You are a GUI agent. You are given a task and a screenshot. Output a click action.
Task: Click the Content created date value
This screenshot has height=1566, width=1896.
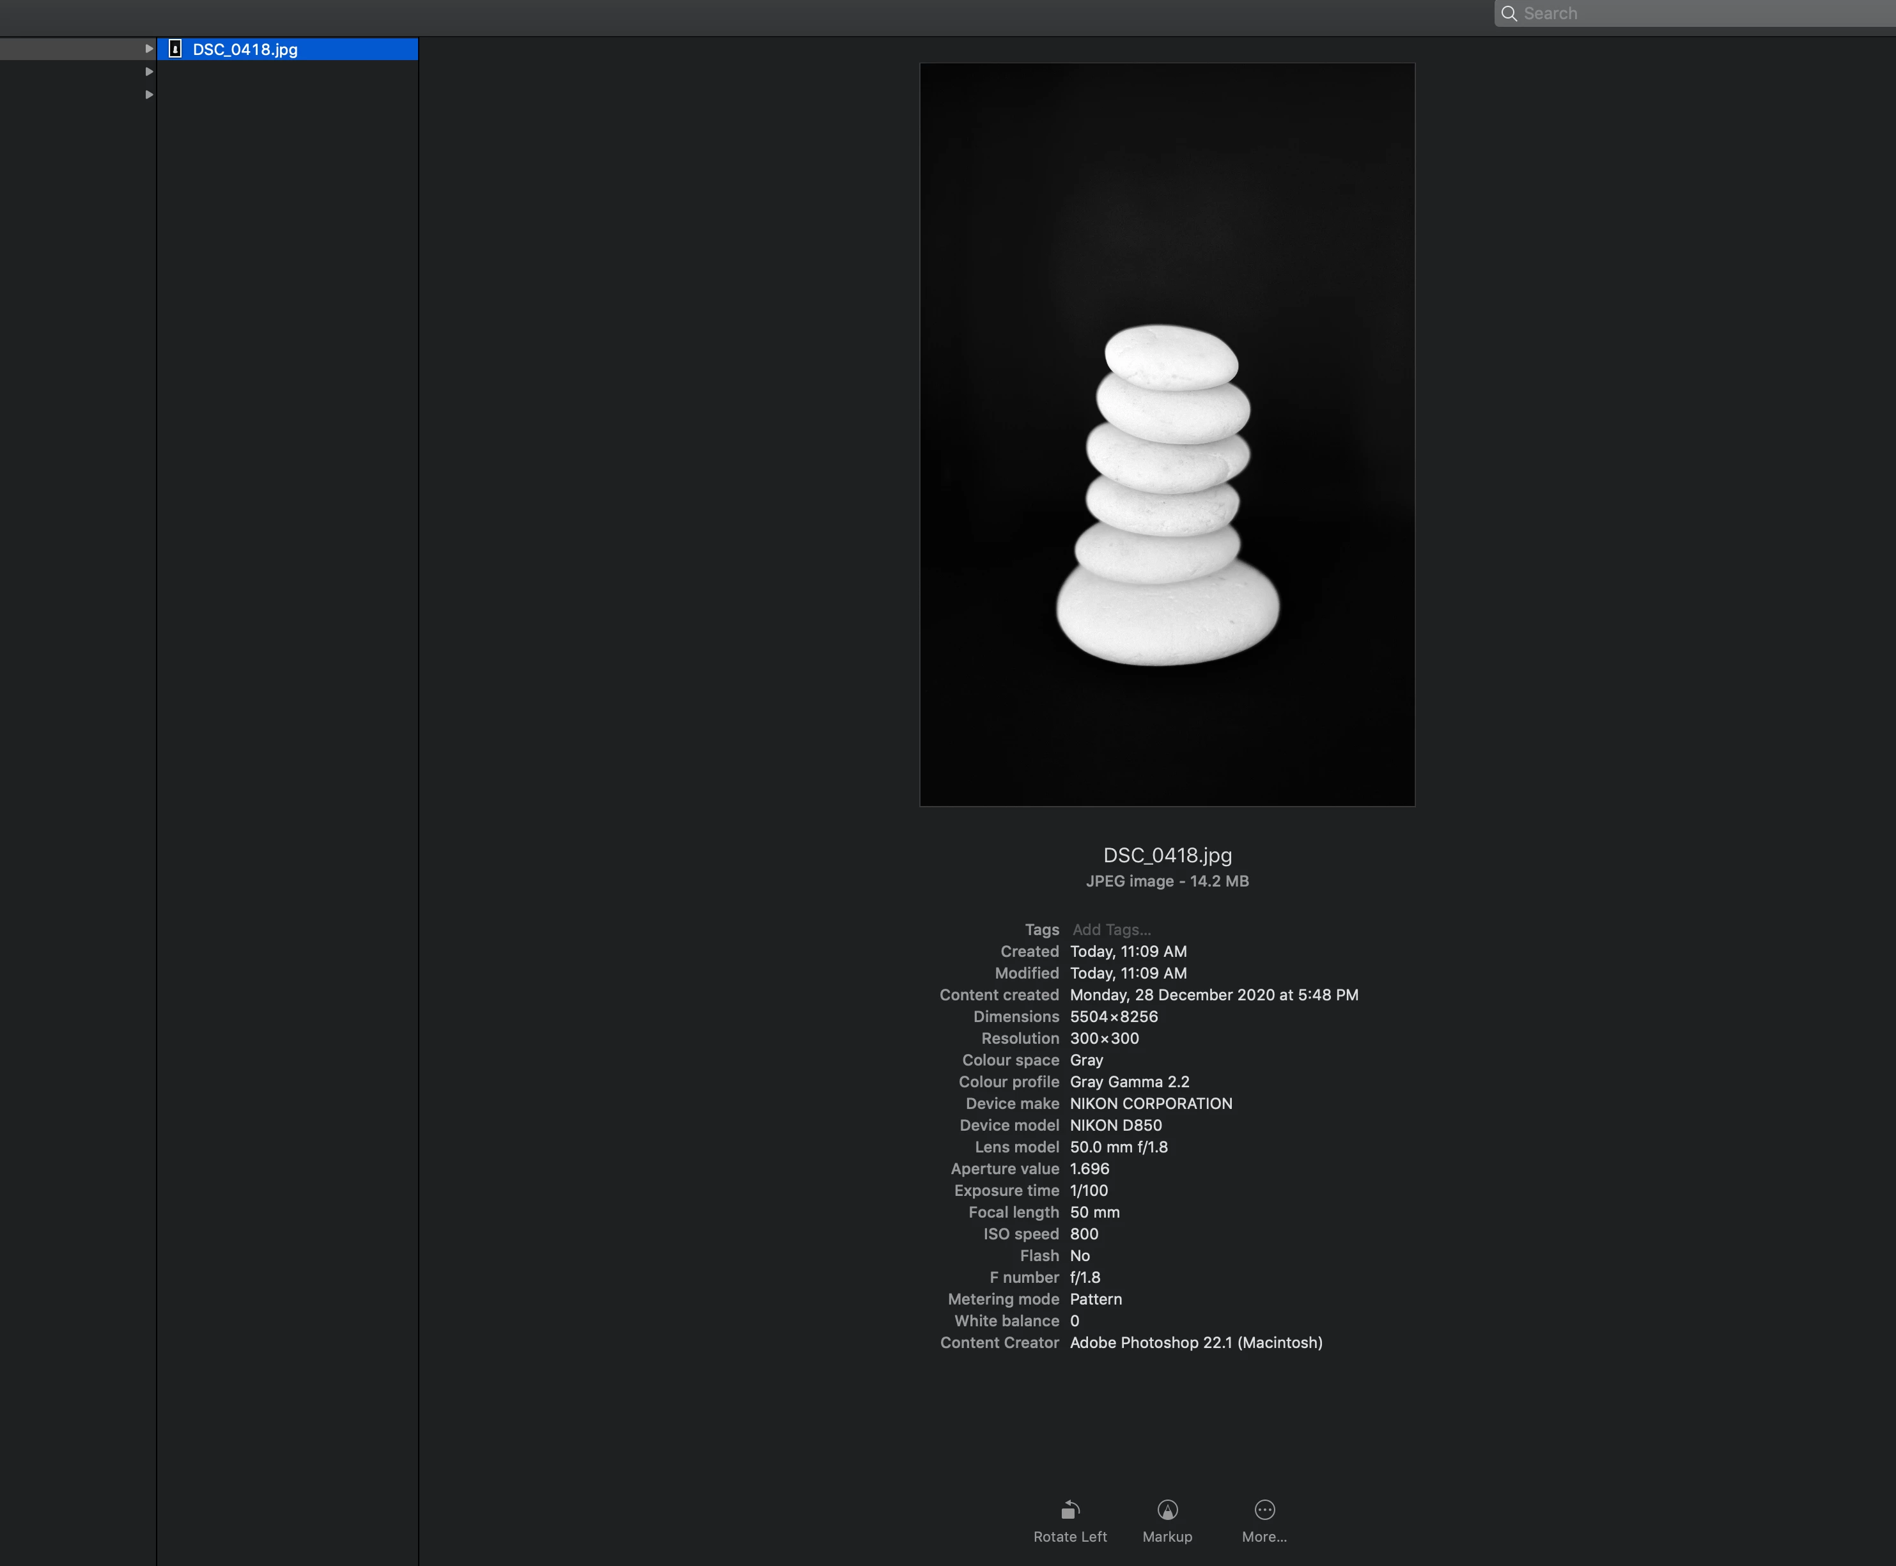tap(1213, 995)
